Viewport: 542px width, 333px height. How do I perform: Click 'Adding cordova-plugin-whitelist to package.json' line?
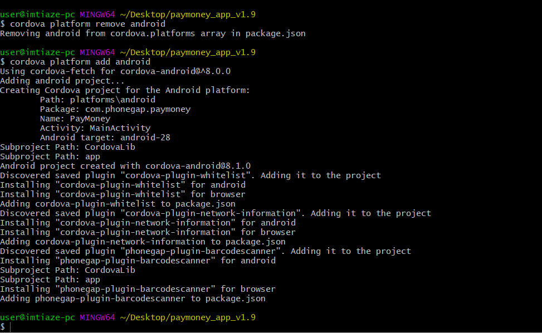118,204
